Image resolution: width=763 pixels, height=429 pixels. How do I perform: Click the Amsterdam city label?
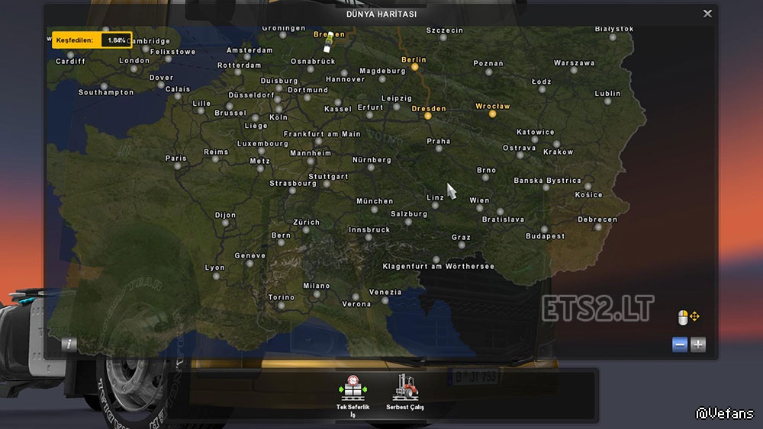pyautogui.click(x=250, y=50)
